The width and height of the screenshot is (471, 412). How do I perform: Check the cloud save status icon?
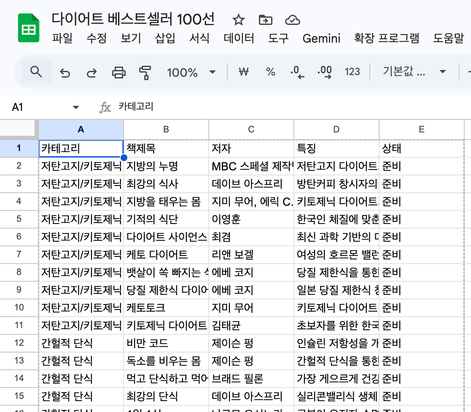292,20
